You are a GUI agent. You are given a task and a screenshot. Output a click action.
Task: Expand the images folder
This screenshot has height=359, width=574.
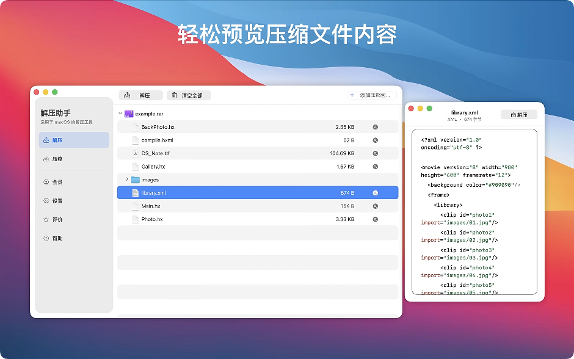pyautogui.click(x=127, y=179)
